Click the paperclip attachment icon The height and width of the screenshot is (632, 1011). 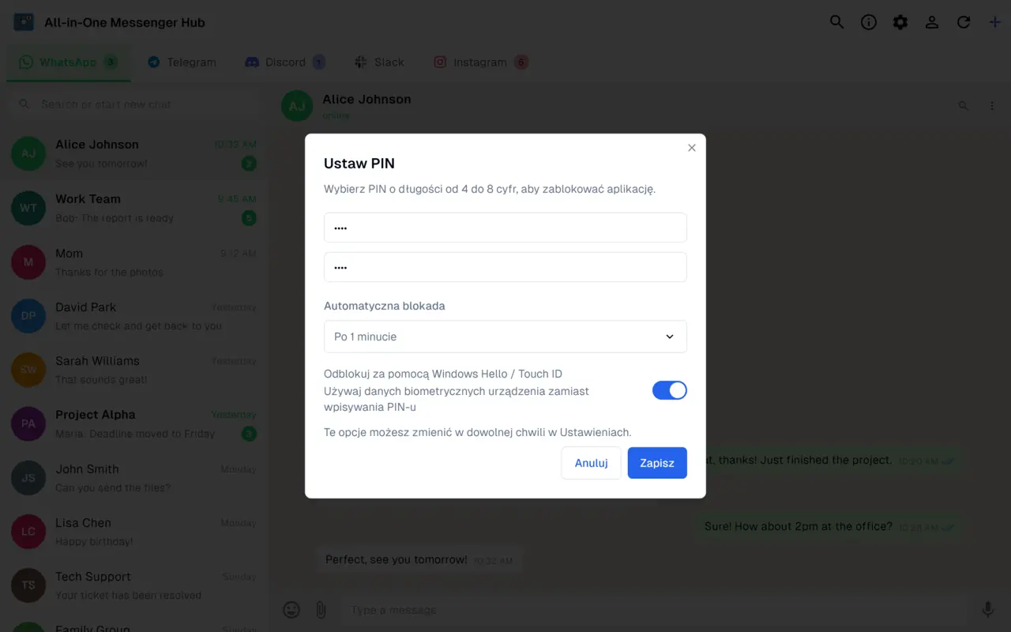(321, 610)
